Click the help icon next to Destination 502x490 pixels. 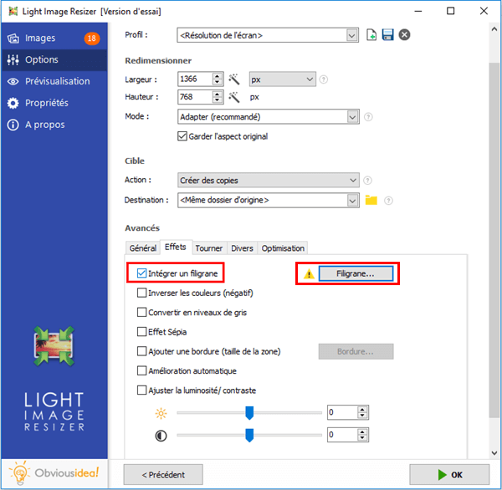pos(388,201)
